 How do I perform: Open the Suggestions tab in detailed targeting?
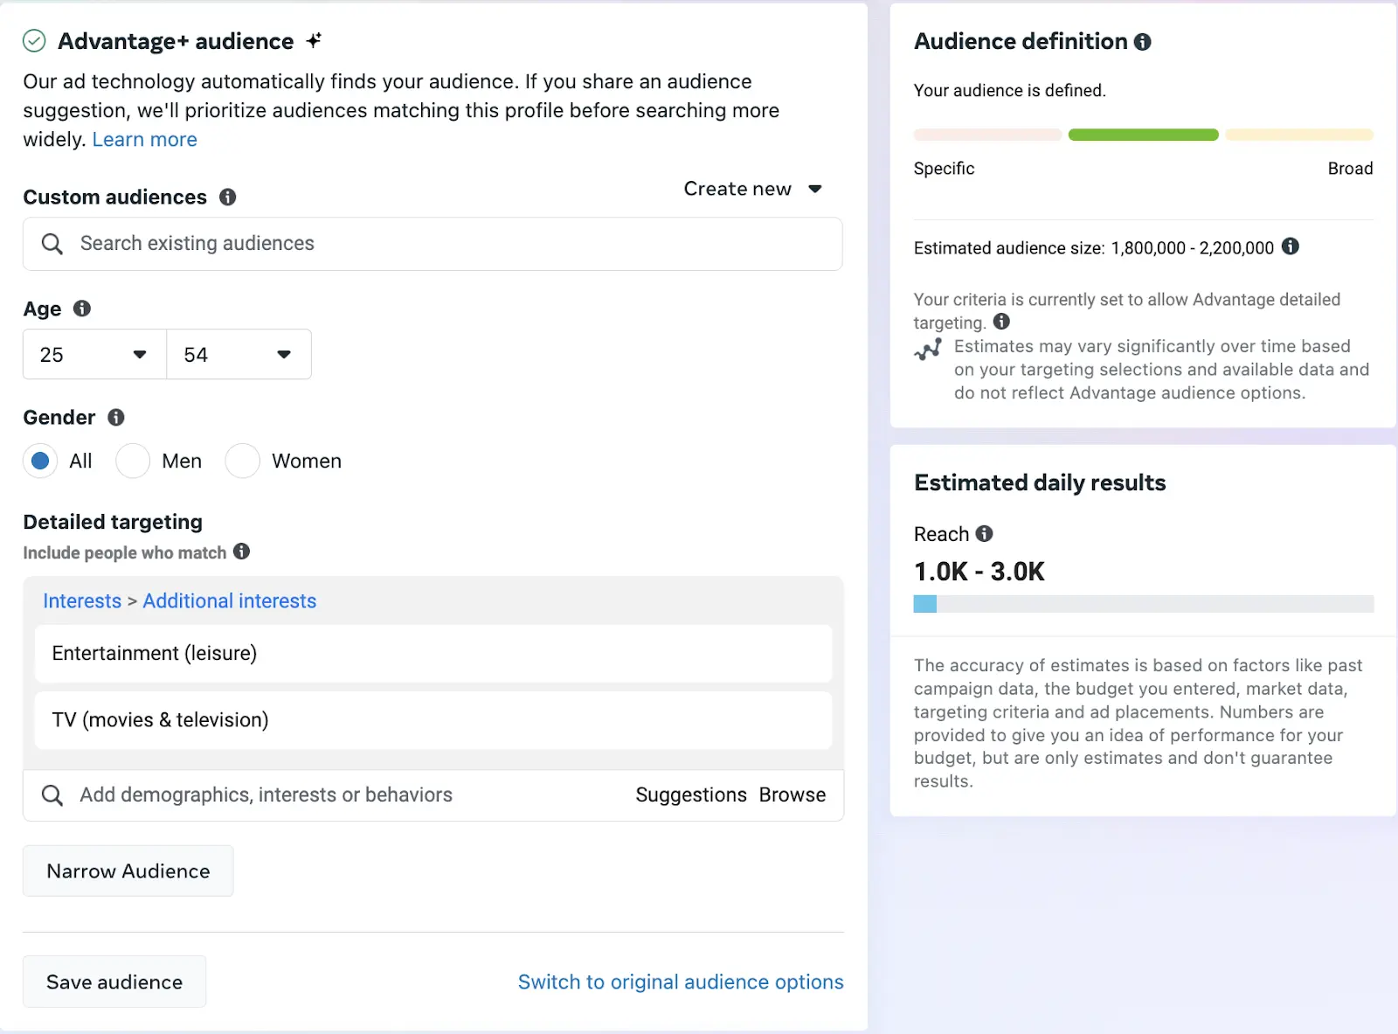point(691,795)
